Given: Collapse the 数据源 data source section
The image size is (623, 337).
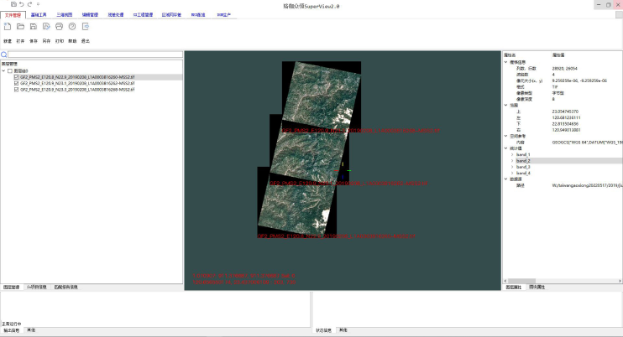Looking at the screenshot, I should point(505,179).
